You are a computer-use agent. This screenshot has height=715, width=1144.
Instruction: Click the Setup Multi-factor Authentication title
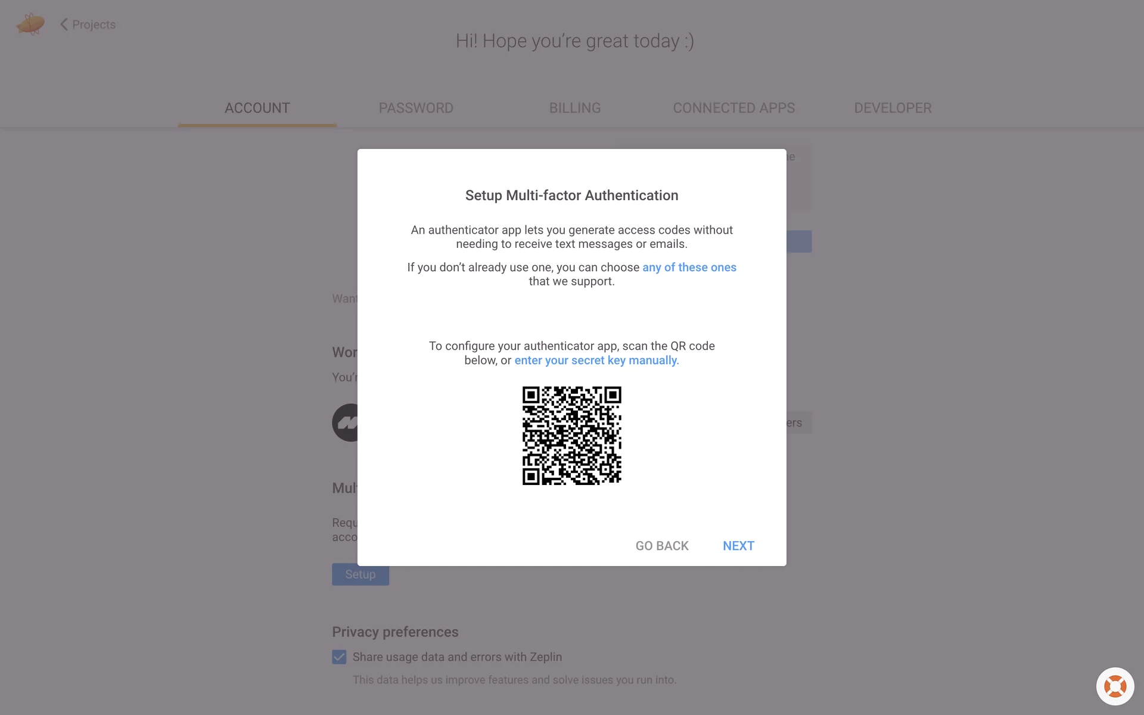[571, 195]
